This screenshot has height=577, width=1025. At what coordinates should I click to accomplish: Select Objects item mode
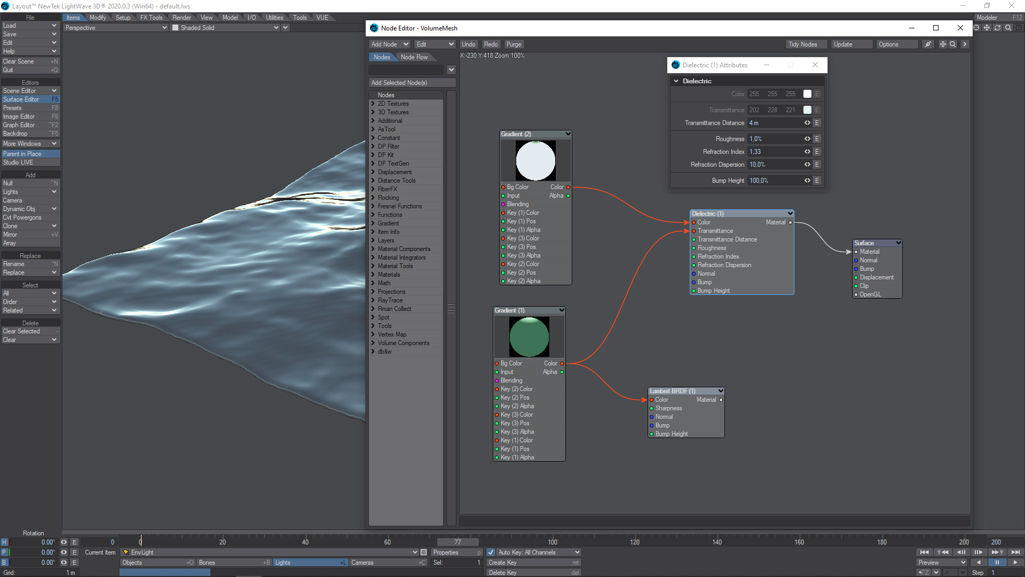pos(158,563)
